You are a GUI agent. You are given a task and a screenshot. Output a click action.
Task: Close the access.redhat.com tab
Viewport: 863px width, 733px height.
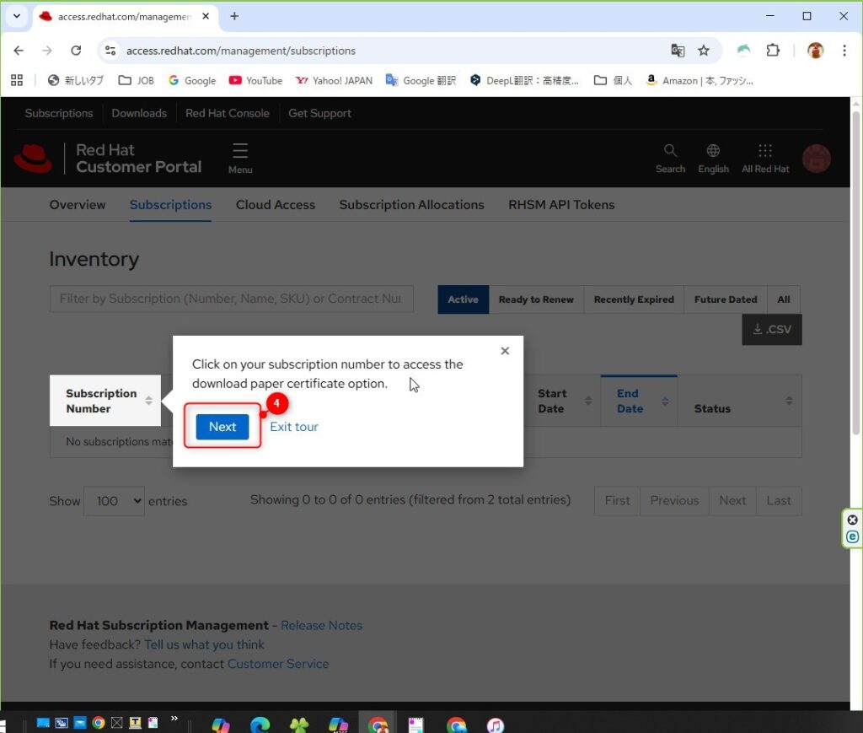tap(206, 17)
